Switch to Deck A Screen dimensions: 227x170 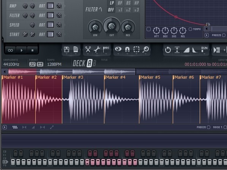coord(90,63)
